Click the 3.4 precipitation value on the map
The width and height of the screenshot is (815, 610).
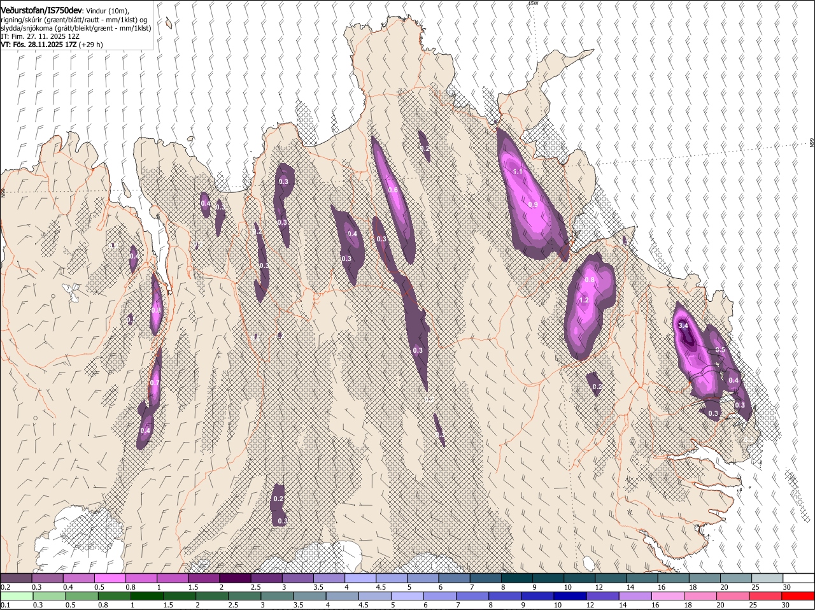[x=684, y=325]
